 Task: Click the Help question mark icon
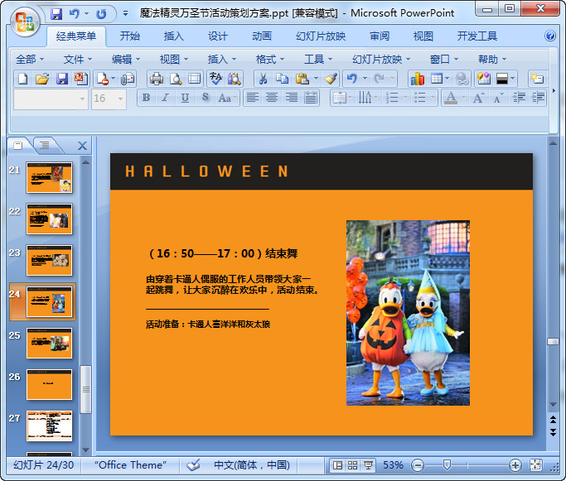(550, 36)
